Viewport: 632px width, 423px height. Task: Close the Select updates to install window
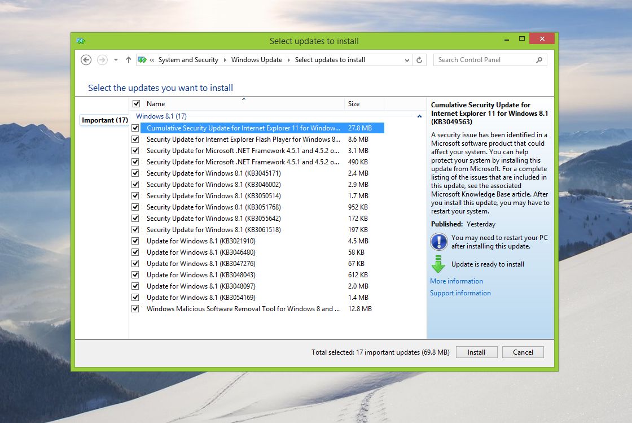[542, 39]
